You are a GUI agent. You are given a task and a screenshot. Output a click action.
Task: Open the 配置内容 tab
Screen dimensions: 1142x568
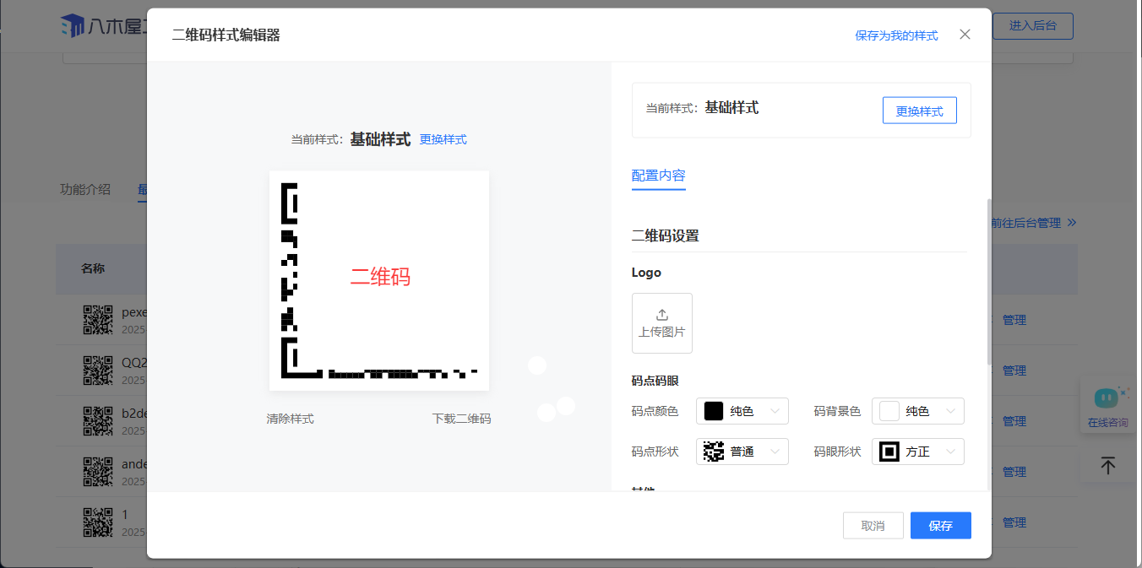659,176
